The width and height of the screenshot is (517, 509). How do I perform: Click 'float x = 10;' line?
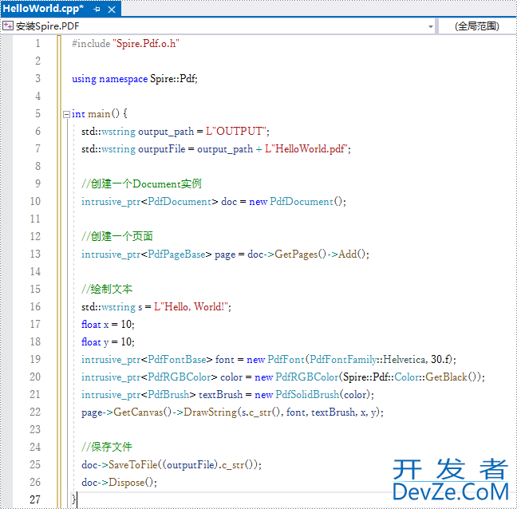(x=108, y=325)
